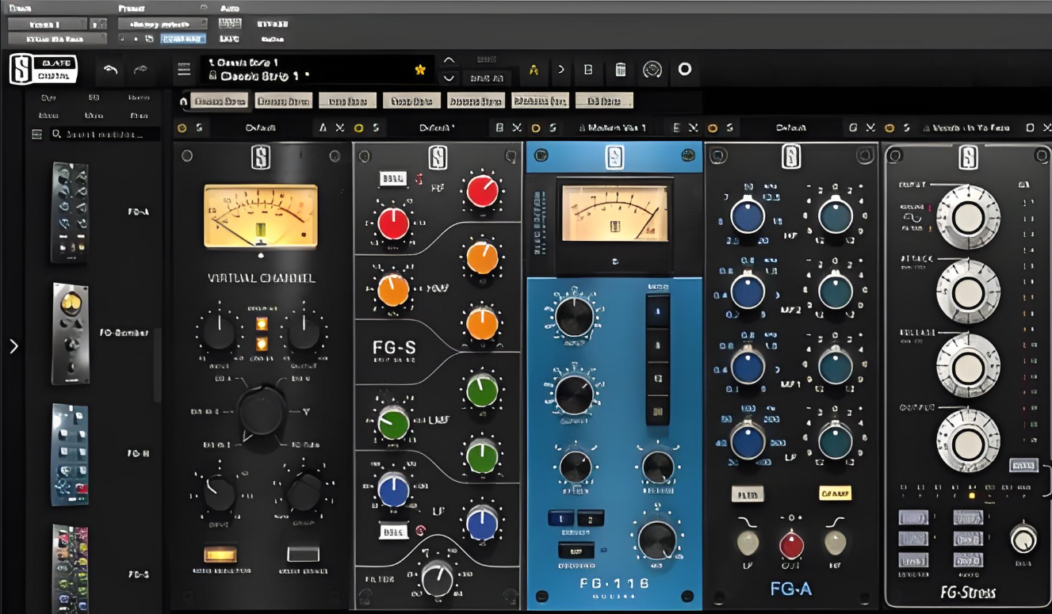Switch to the B comparison setting
The height and width of the screenshot is (614, 1052).
click(x=588, y=70)
